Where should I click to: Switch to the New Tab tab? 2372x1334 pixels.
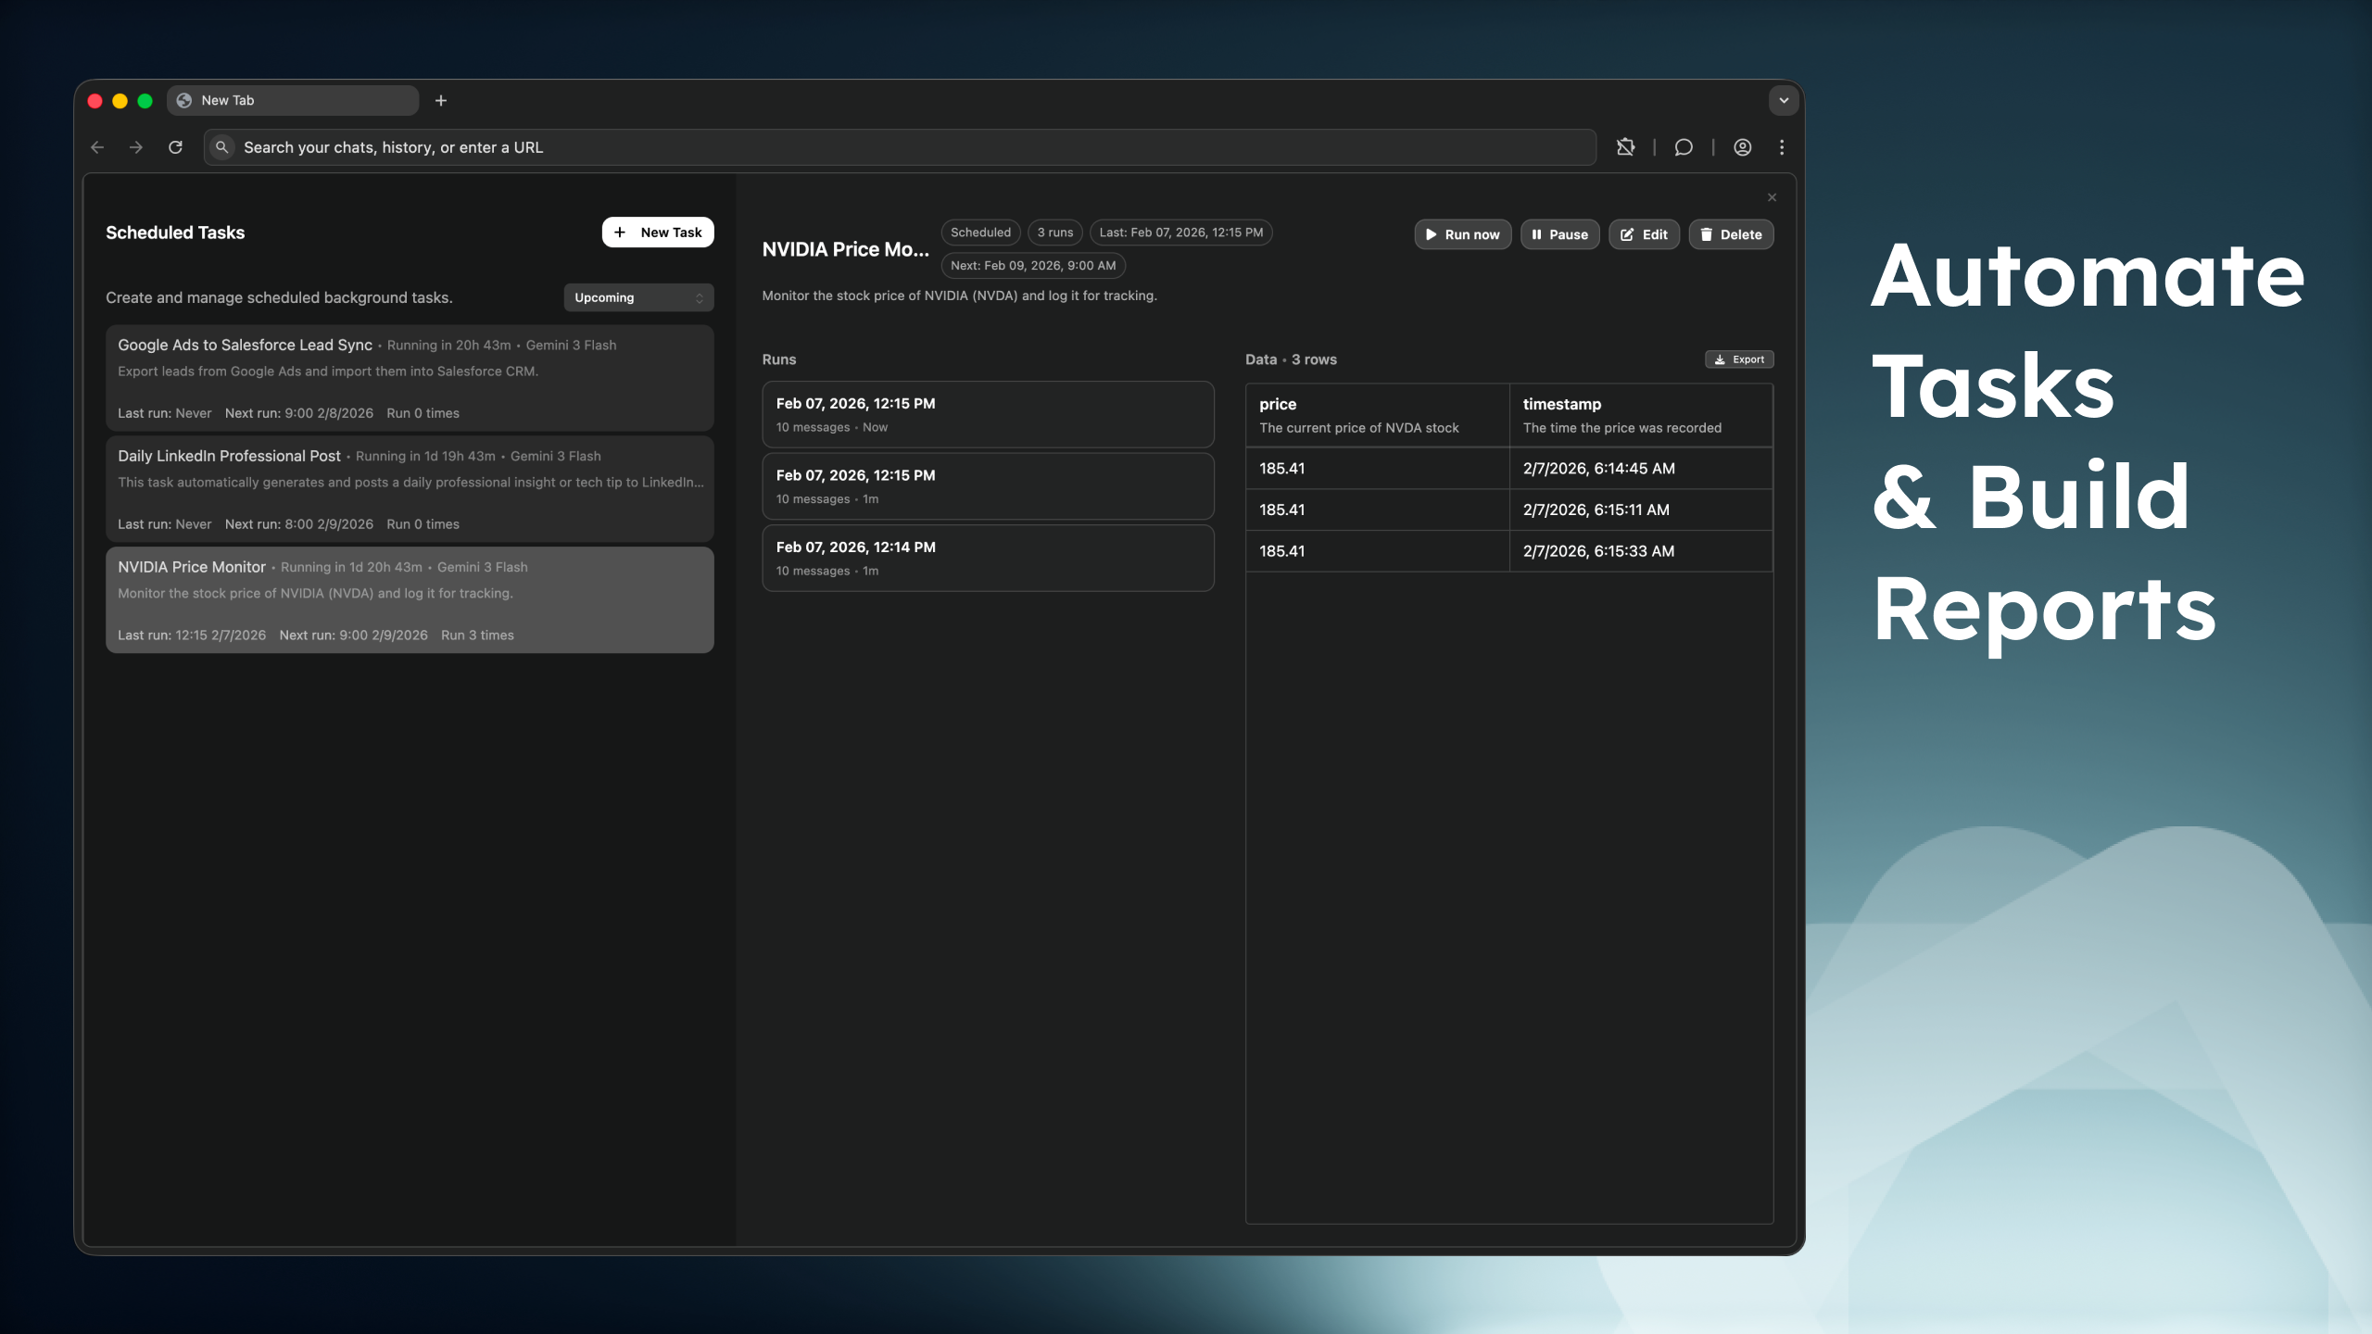tap(293, 100)
